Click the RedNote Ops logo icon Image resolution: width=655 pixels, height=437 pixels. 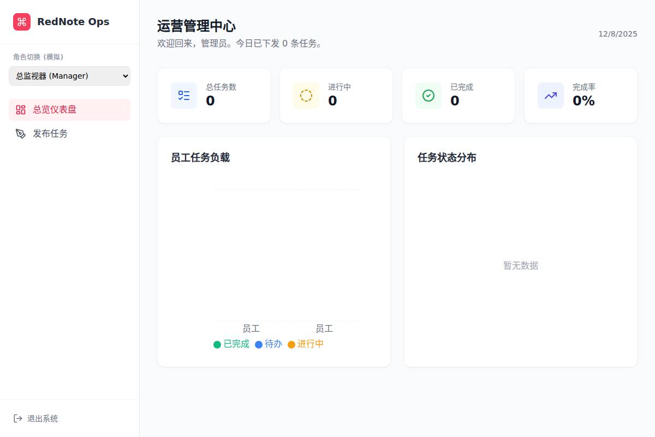tap(22, 22)
